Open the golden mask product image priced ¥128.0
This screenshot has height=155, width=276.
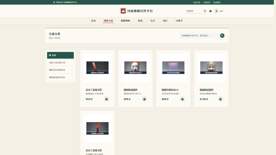pos(211,68)
